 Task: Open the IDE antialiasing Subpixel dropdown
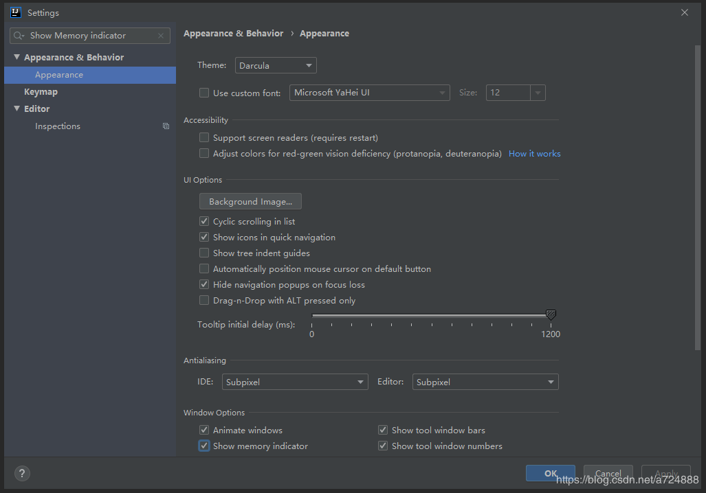point(295,382)
